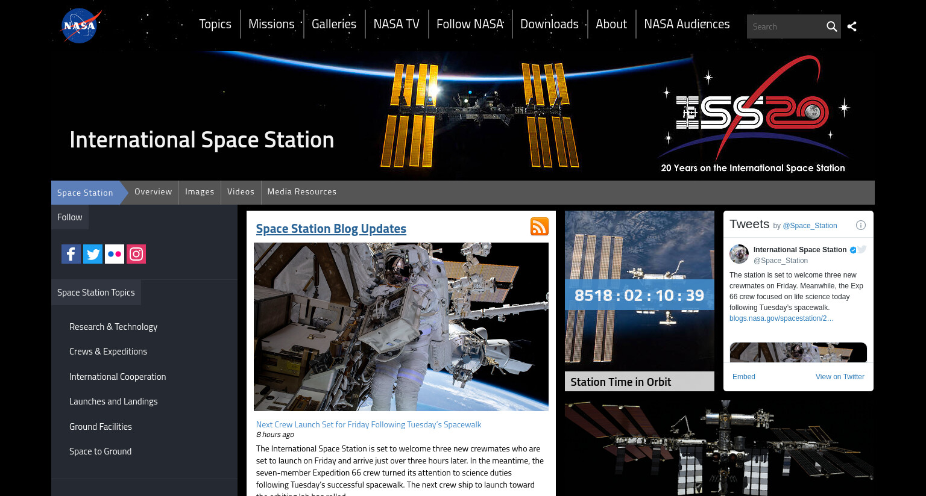Open the ISS20 anniversary logo

(x=754, y=113)
